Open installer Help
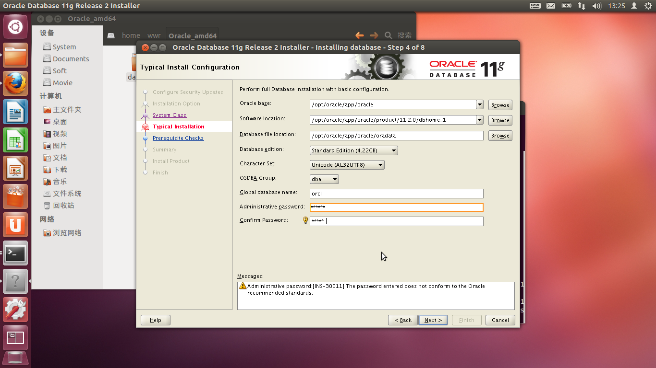Image resolution: width=656 pixels, height=368 pixels. click(x=156, y=320)
